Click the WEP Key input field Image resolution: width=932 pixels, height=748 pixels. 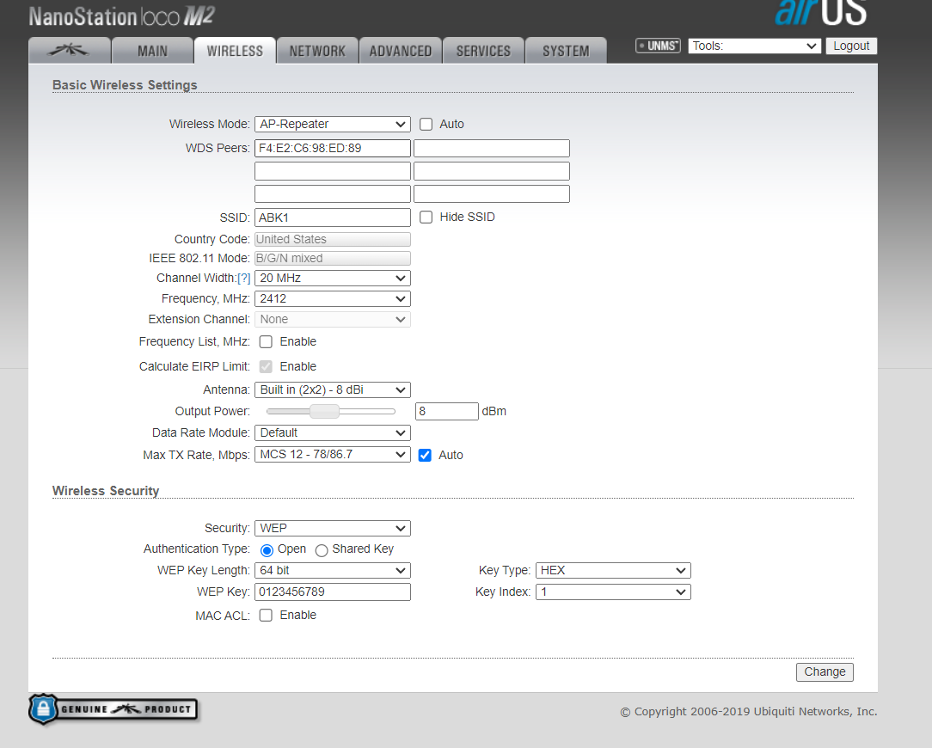click(x=332, y=592)
